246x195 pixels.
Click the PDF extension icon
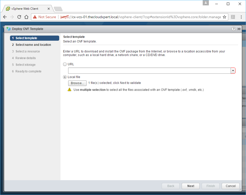(233, 17)
